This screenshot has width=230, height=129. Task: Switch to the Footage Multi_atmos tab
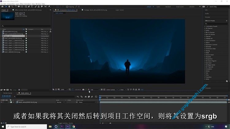pyautogui.click(x=95, y=10)
